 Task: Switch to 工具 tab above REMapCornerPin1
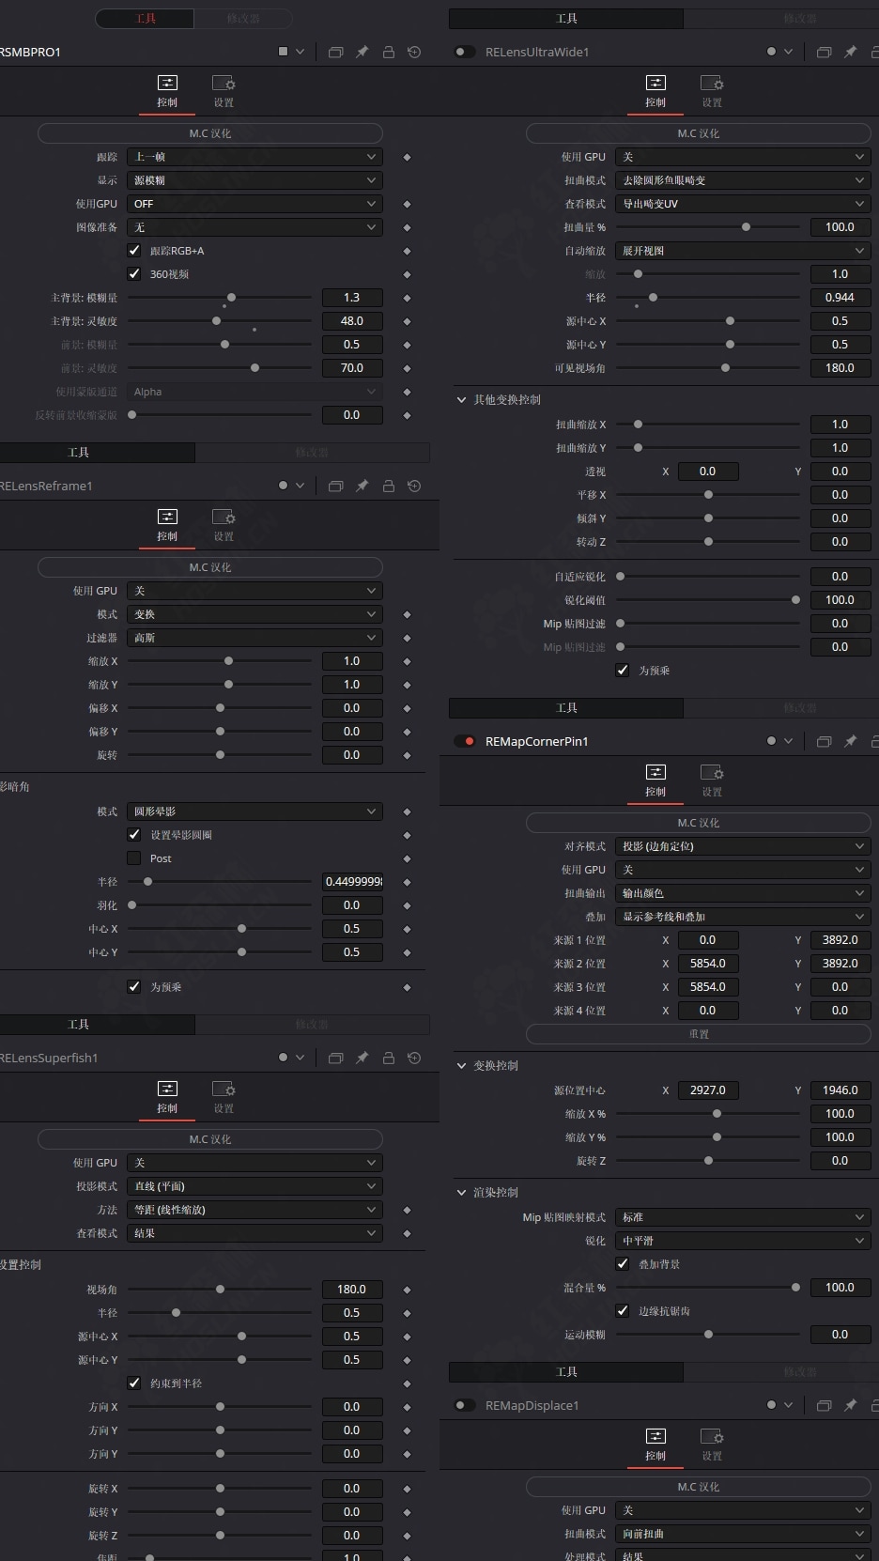point(566,708)
